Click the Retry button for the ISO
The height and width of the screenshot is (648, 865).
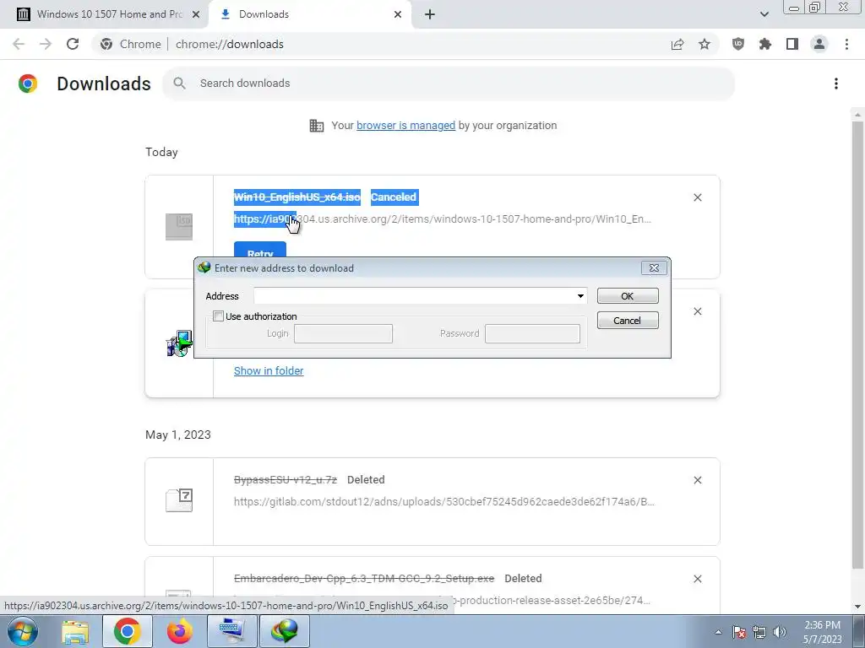[x=260, y=250]
